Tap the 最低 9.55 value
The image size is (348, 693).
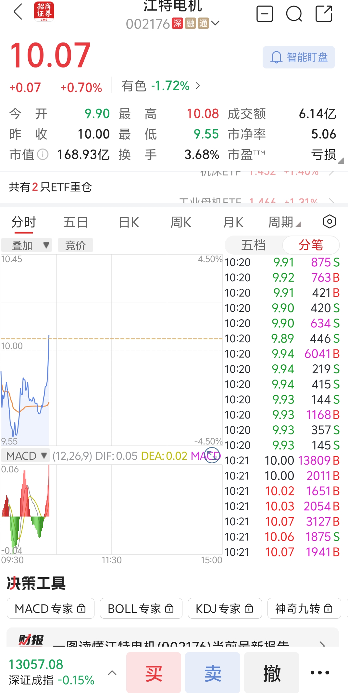pyautogui.click(x=206, y=134)
